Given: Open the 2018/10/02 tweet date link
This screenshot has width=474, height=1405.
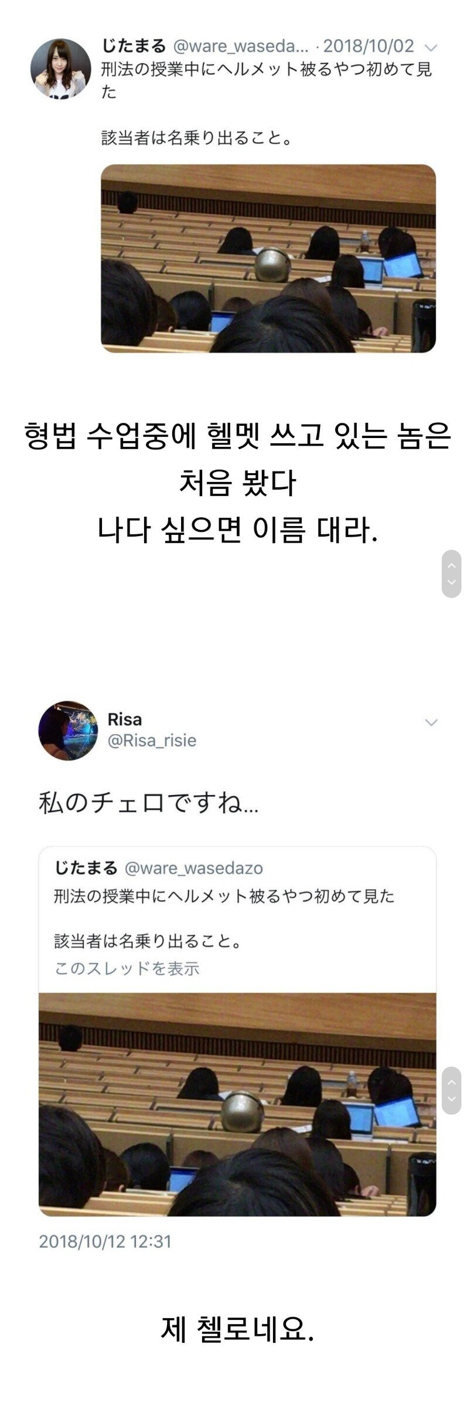Looking at the screenshot, I should click(x=369, y=46).
